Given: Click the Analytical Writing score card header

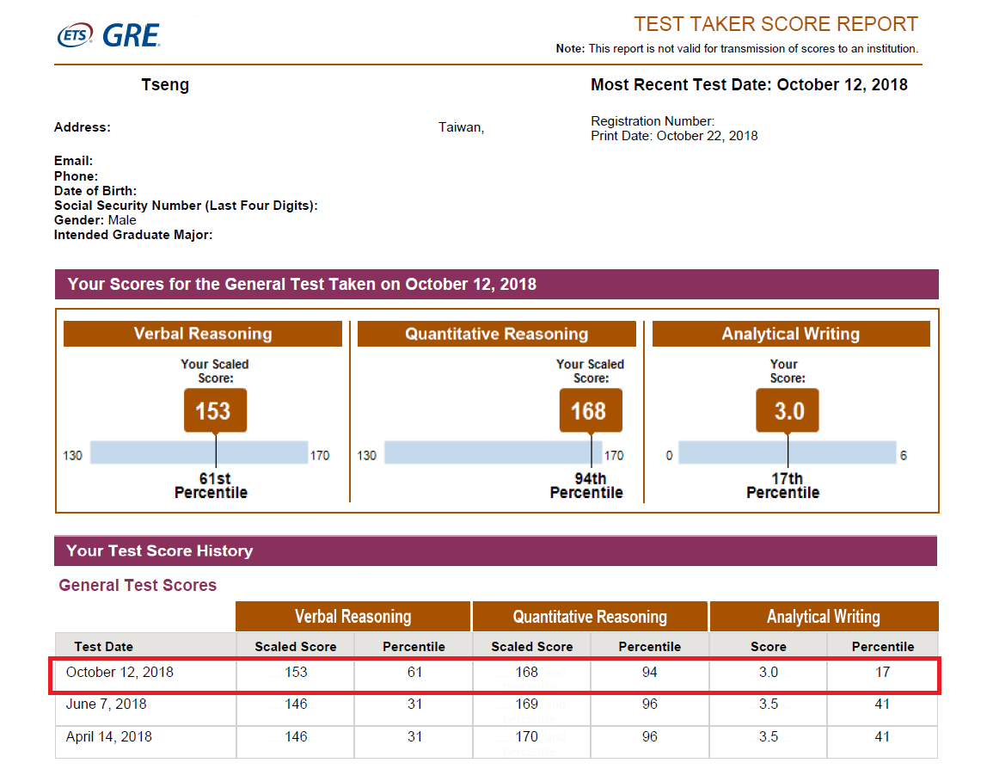Looking at the screenshot, I should [791, 334].
